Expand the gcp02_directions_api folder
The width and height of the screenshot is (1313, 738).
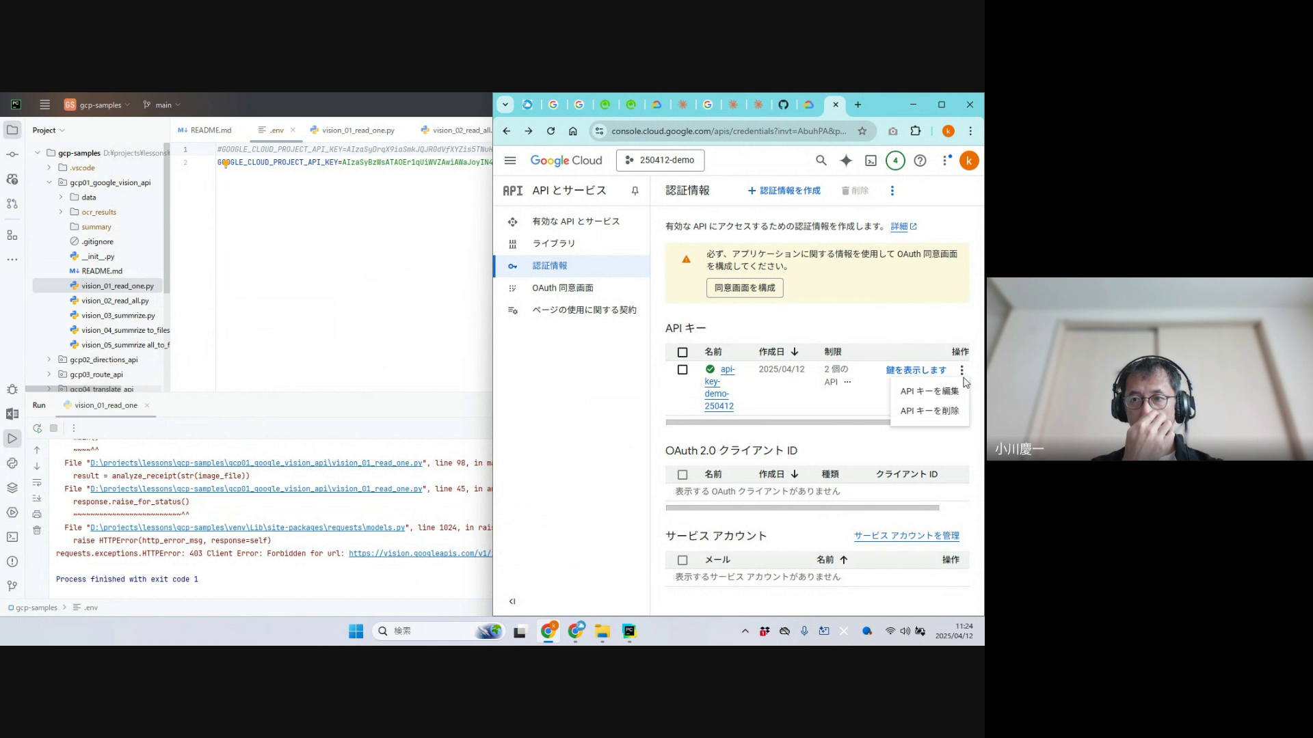point(49,359)
